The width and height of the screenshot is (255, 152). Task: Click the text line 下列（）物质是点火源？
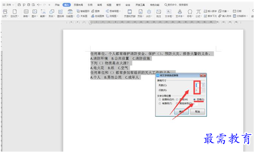tap(110, 63)
